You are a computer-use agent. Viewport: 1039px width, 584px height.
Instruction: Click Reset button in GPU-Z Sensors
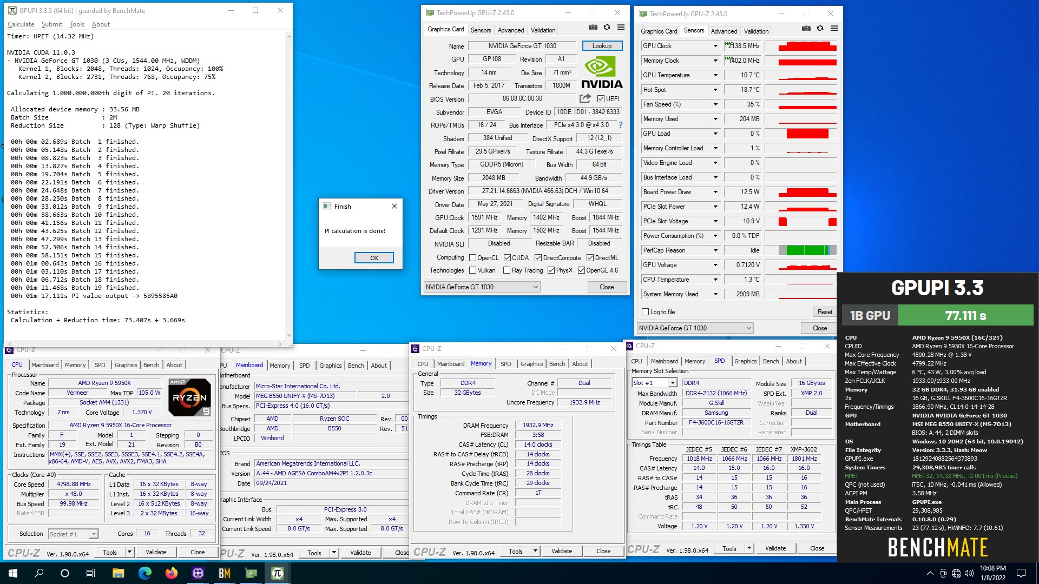point(825,312)
